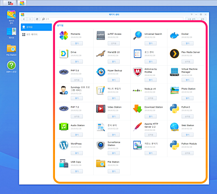The width and height of the screenshot is (217, 194).
Task: Click the Virtual Machine Manager icon
Action: pyautogui.click(x=174, y=72)
